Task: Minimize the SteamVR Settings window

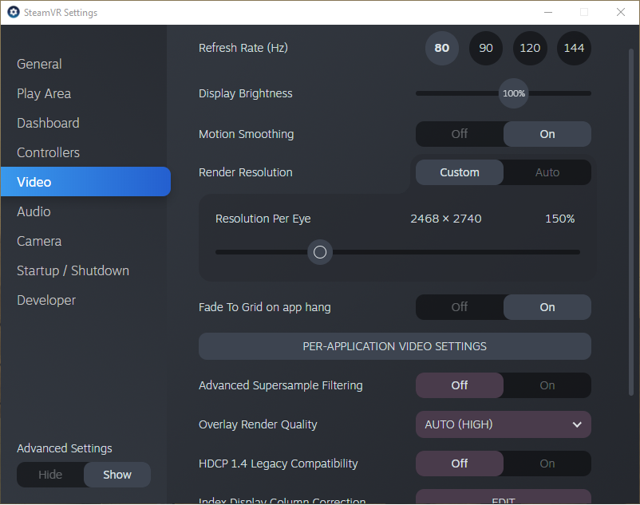Action: click(x=548, y=12)
